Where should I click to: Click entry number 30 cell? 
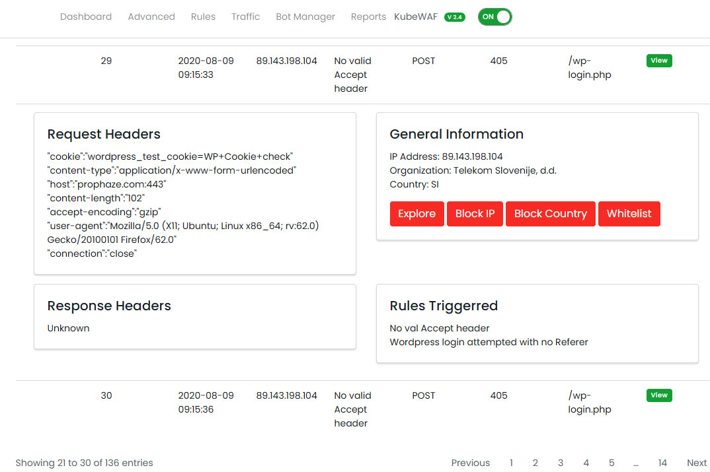coord(106,395)
